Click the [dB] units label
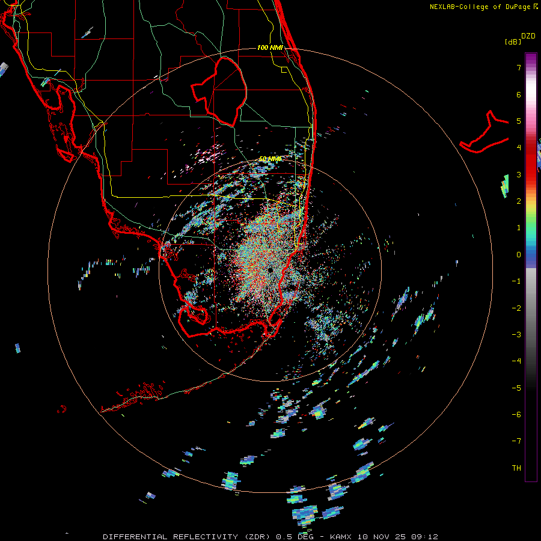The height and width of the screenshot is (541, 541). pyautogui.click(x=513, y=41)
